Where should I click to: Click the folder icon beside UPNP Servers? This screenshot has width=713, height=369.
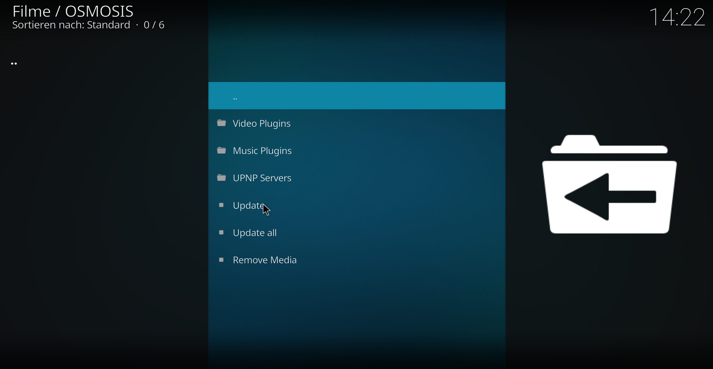pyautogui.click(x=221, y=178)
